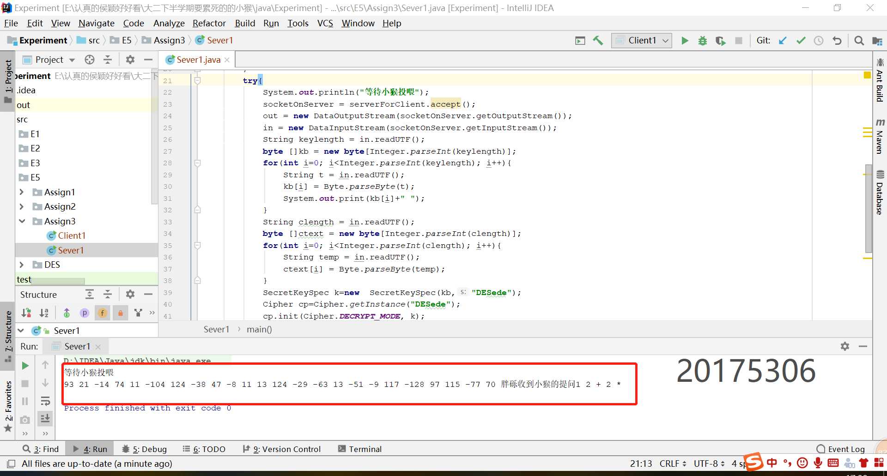Click the up arrow in Run panel
Viewport: 887px width, 476px height.
(x=45, y=365)
